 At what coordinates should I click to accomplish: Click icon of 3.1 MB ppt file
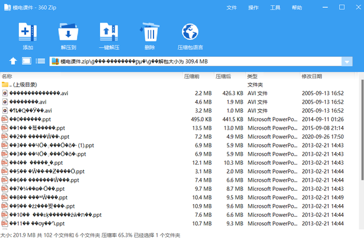click(x=5, y=171)
